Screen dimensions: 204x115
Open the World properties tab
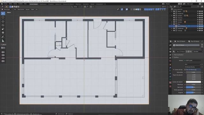(170, 61)
